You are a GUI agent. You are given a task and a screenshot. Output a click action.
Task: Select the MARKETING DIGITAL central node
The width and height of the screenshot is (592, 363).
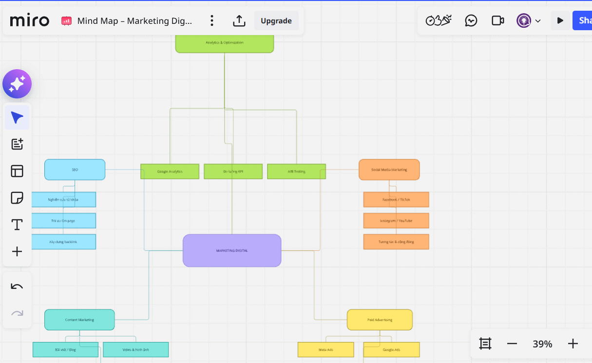click(x=232, y=250)
